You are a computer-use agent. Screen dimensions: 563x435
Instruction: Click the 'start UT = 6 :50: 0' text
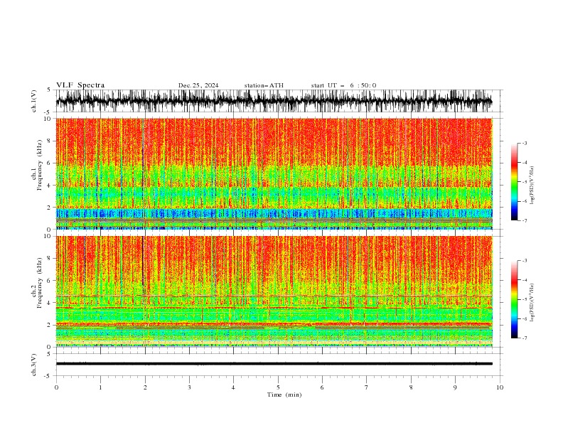[x=343, y=85]
